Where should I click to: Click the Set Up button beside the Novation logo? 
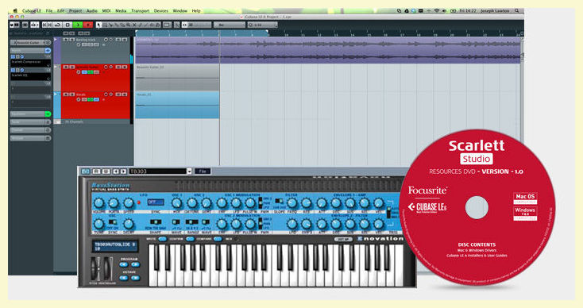(x=343, y=239)
